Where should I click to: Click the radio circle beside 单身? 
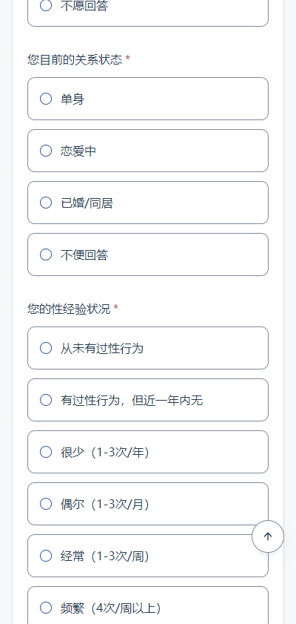pyautogui.click(x=46, y=99)
